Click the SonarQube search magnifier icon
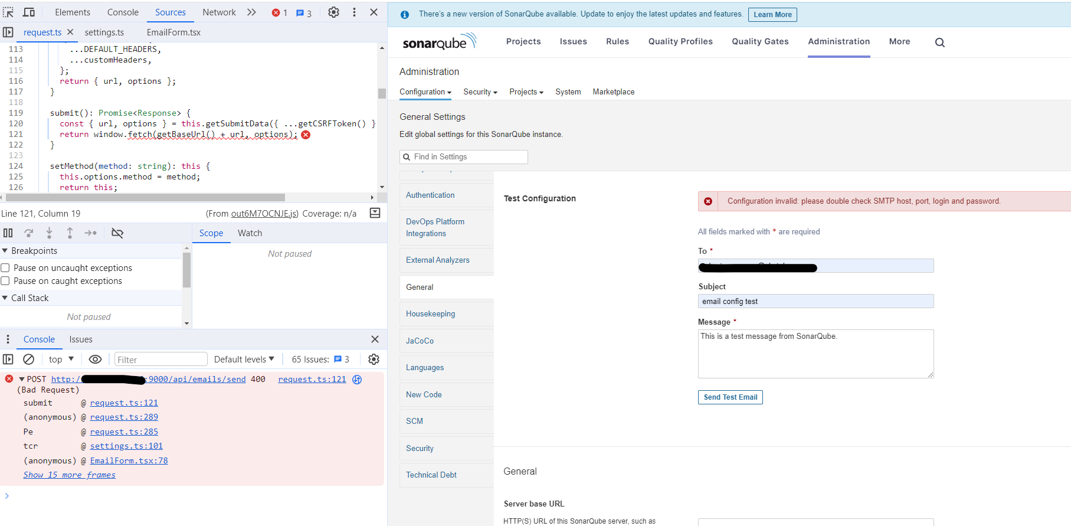Viewport: 1071px width, 526px height. tap(940, 43)
